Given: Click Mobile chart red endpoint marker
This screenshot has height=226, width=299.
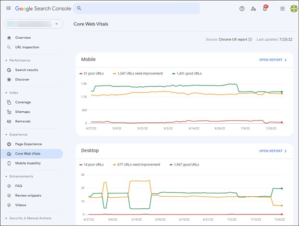Looking at the screenshot, I should (282, 122).
